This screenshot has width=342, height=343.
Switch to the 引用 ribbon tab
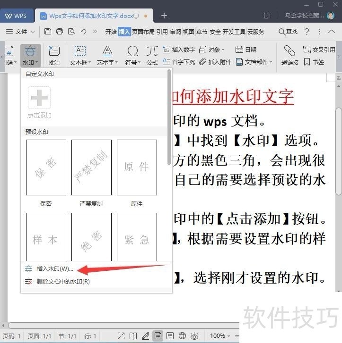click(162, 32)
